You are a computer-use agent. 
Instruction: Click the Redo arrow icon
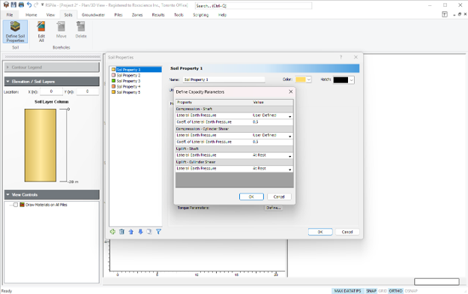click(36, 4)
